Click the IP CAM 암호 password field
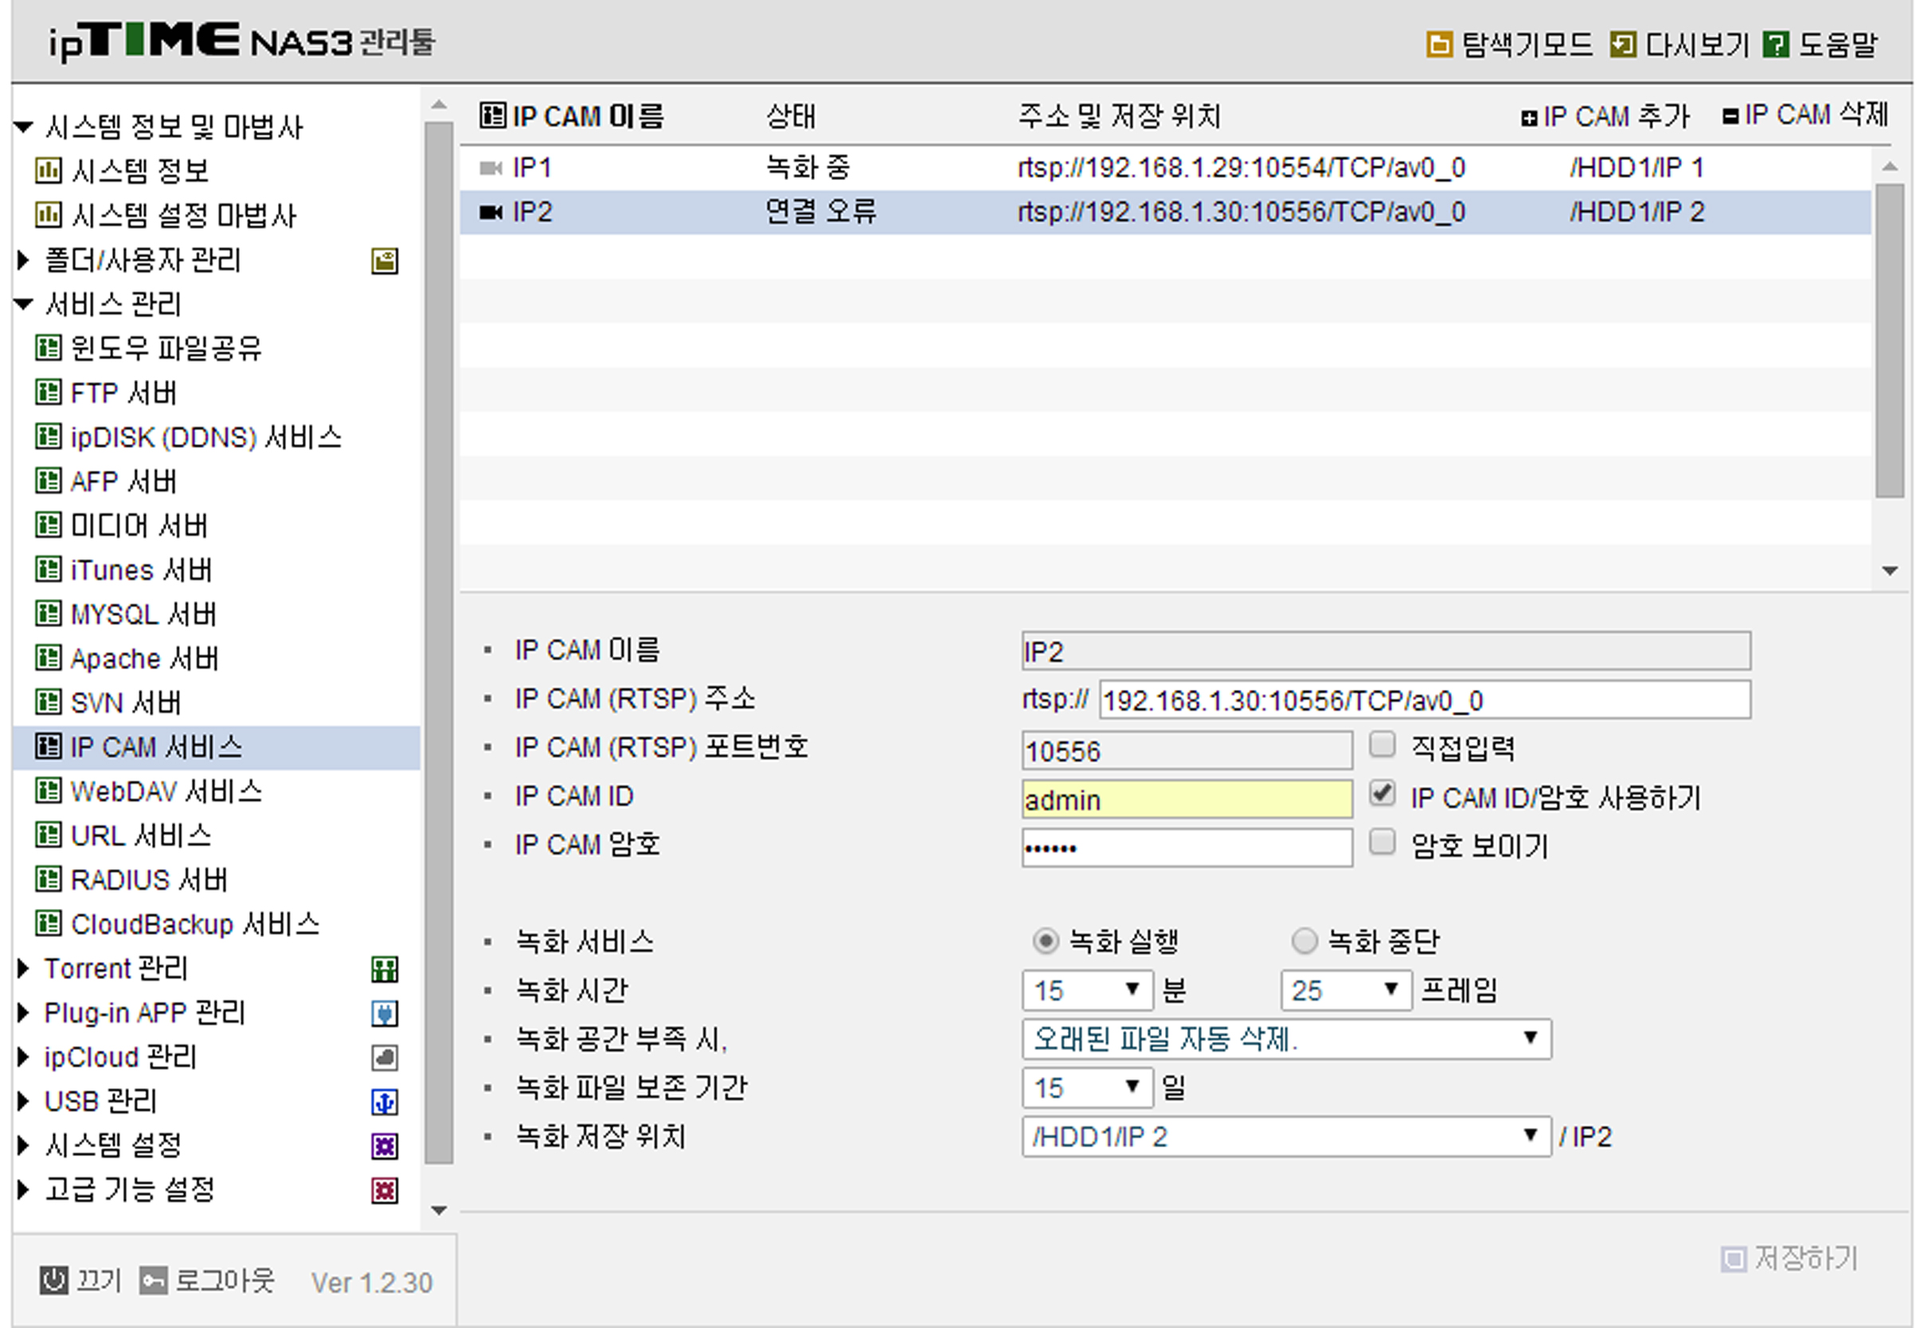 (1187, 848)
